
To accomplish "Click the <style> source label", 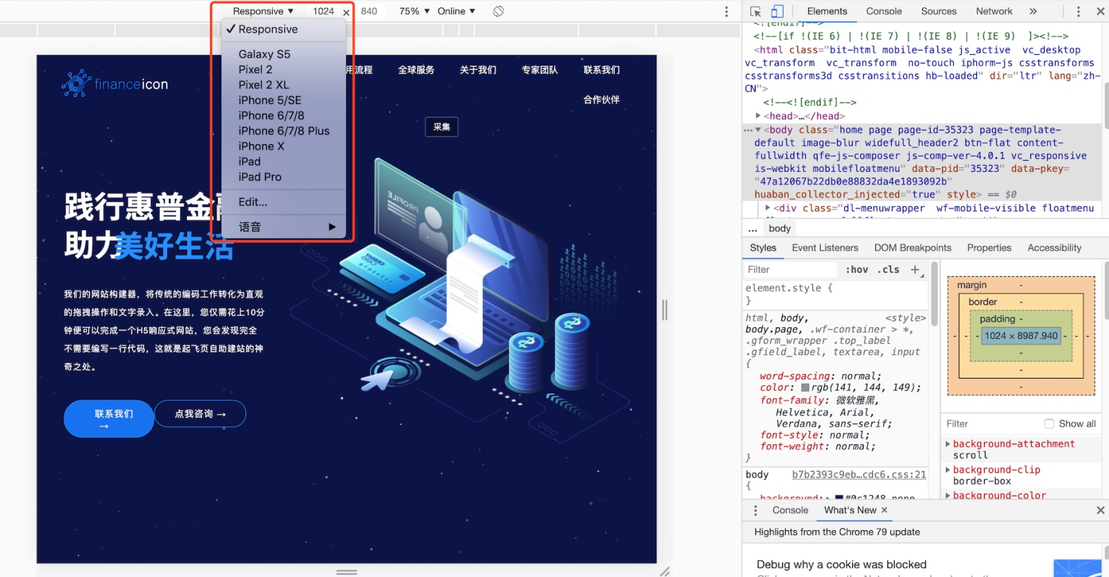I will point(906,317).
